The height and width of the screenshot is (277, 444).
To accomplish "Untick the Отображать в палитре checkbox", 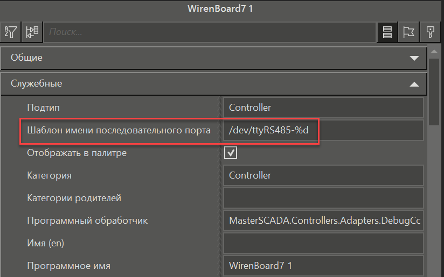I will coord(231,153).
